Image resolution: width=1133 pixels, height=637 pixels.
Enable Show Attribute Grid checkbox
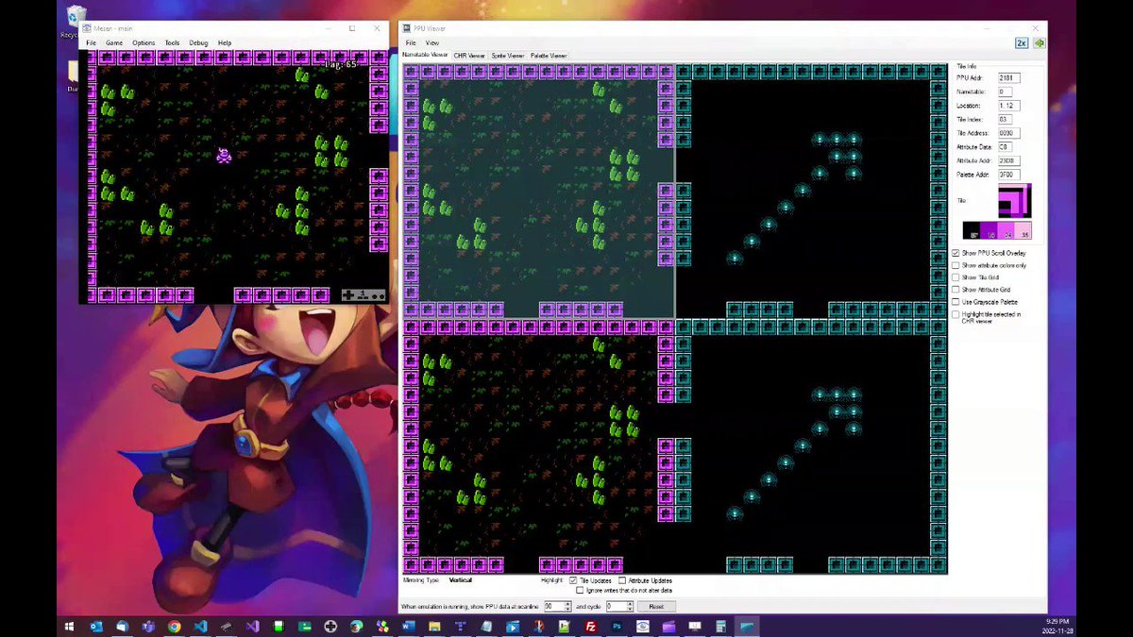click(955, 290)
